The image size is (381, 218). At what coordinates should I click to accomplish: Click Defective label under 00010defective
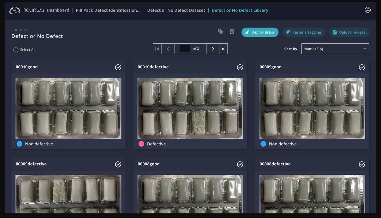tap(156, 144)
